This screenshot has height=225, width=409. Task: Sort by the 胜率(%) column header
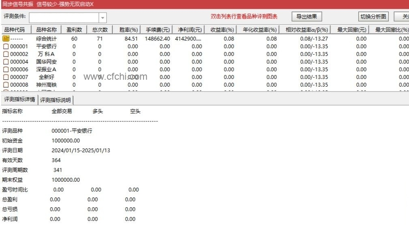click(x=126, y=30)
